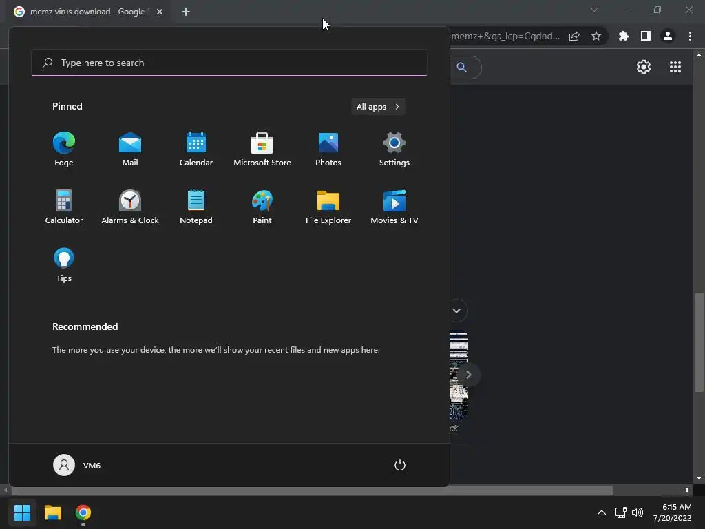The image size is (705, 529).
Task: Click the Chrome vertical scrollbar thumb
Action: 699,342
